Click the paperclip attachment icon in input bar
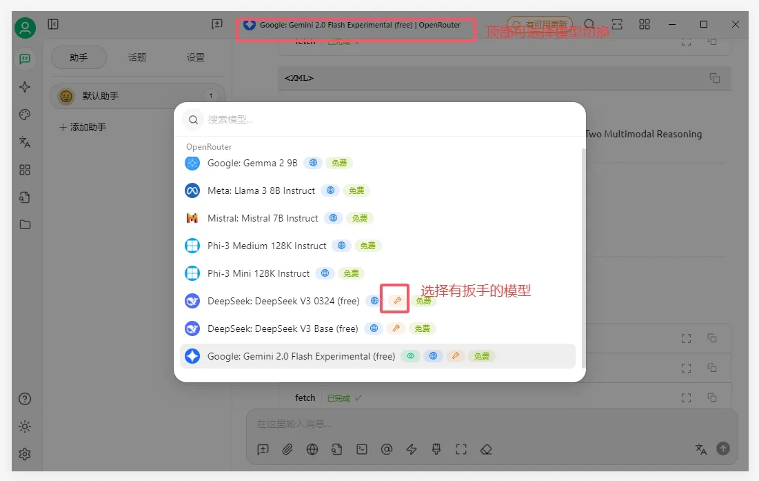This screenshot has height=481, width=759. 287,449
